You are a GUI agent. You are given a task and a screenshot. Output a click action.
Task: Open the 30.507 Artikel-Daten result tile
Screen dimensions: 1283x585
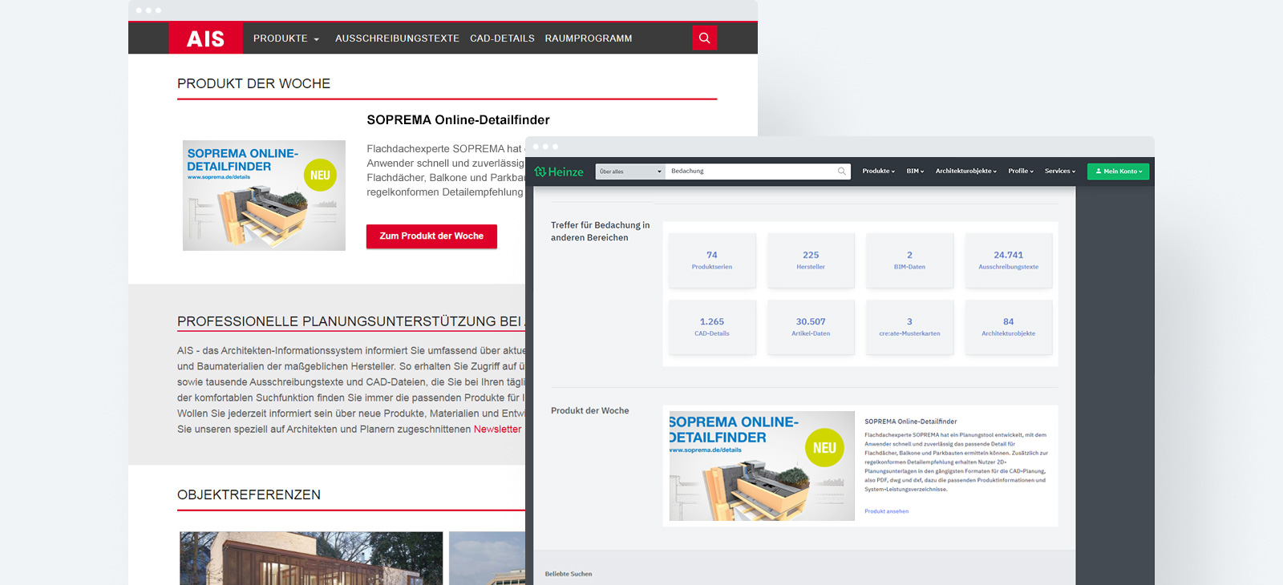pyautogui.click(x=811, y=327)
